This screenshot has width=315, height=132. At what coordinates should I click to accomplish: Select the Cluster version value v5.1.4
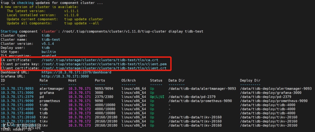tap(48, 43)
